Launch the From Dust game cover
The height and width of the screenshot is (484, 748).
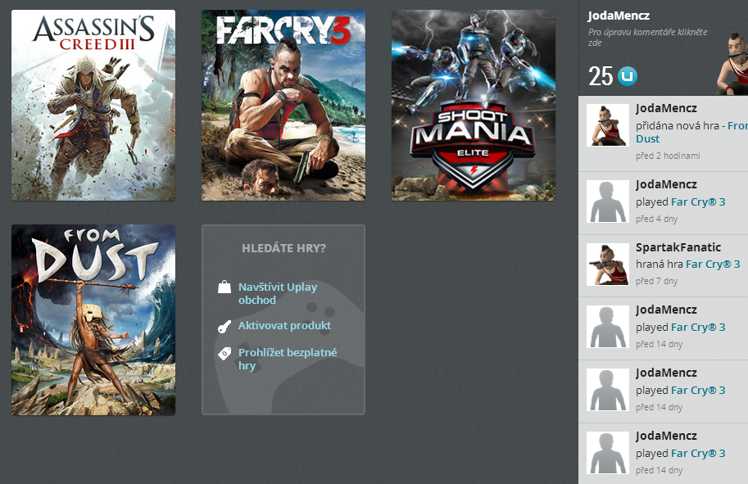[x=93, y=319]
